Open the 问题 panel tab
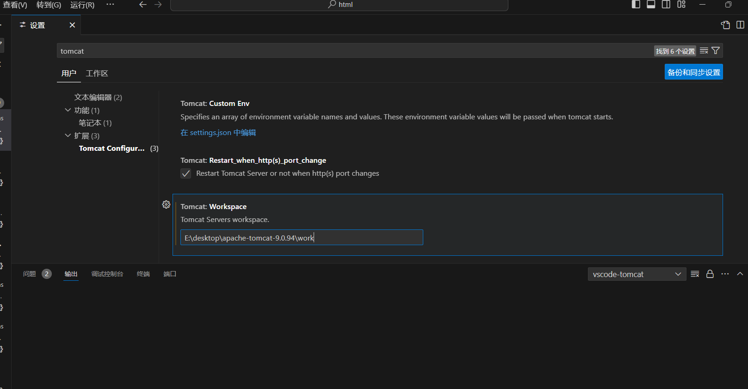748x389 pixels. click(x=30, y=274)
